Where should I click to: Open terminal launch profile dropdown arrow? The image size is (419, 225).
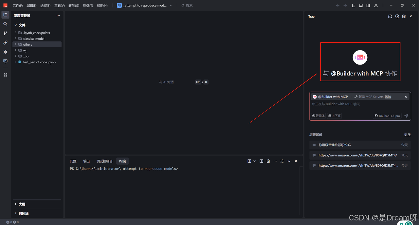point(255,161)
